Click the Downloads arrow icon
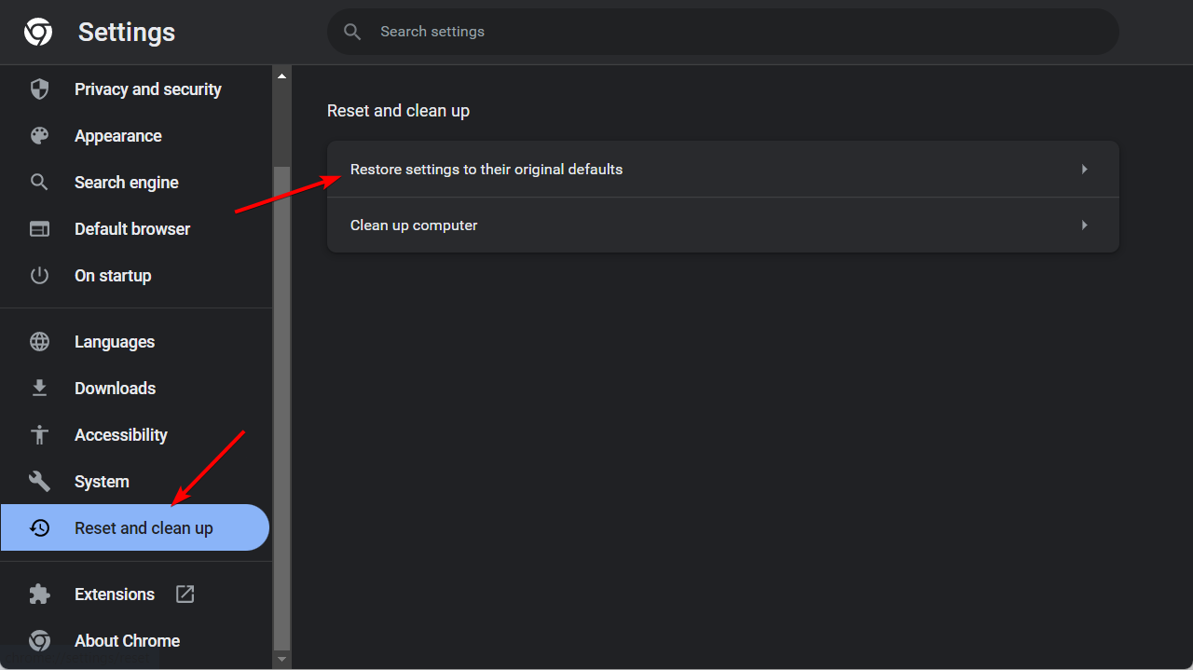 (39, 389)
